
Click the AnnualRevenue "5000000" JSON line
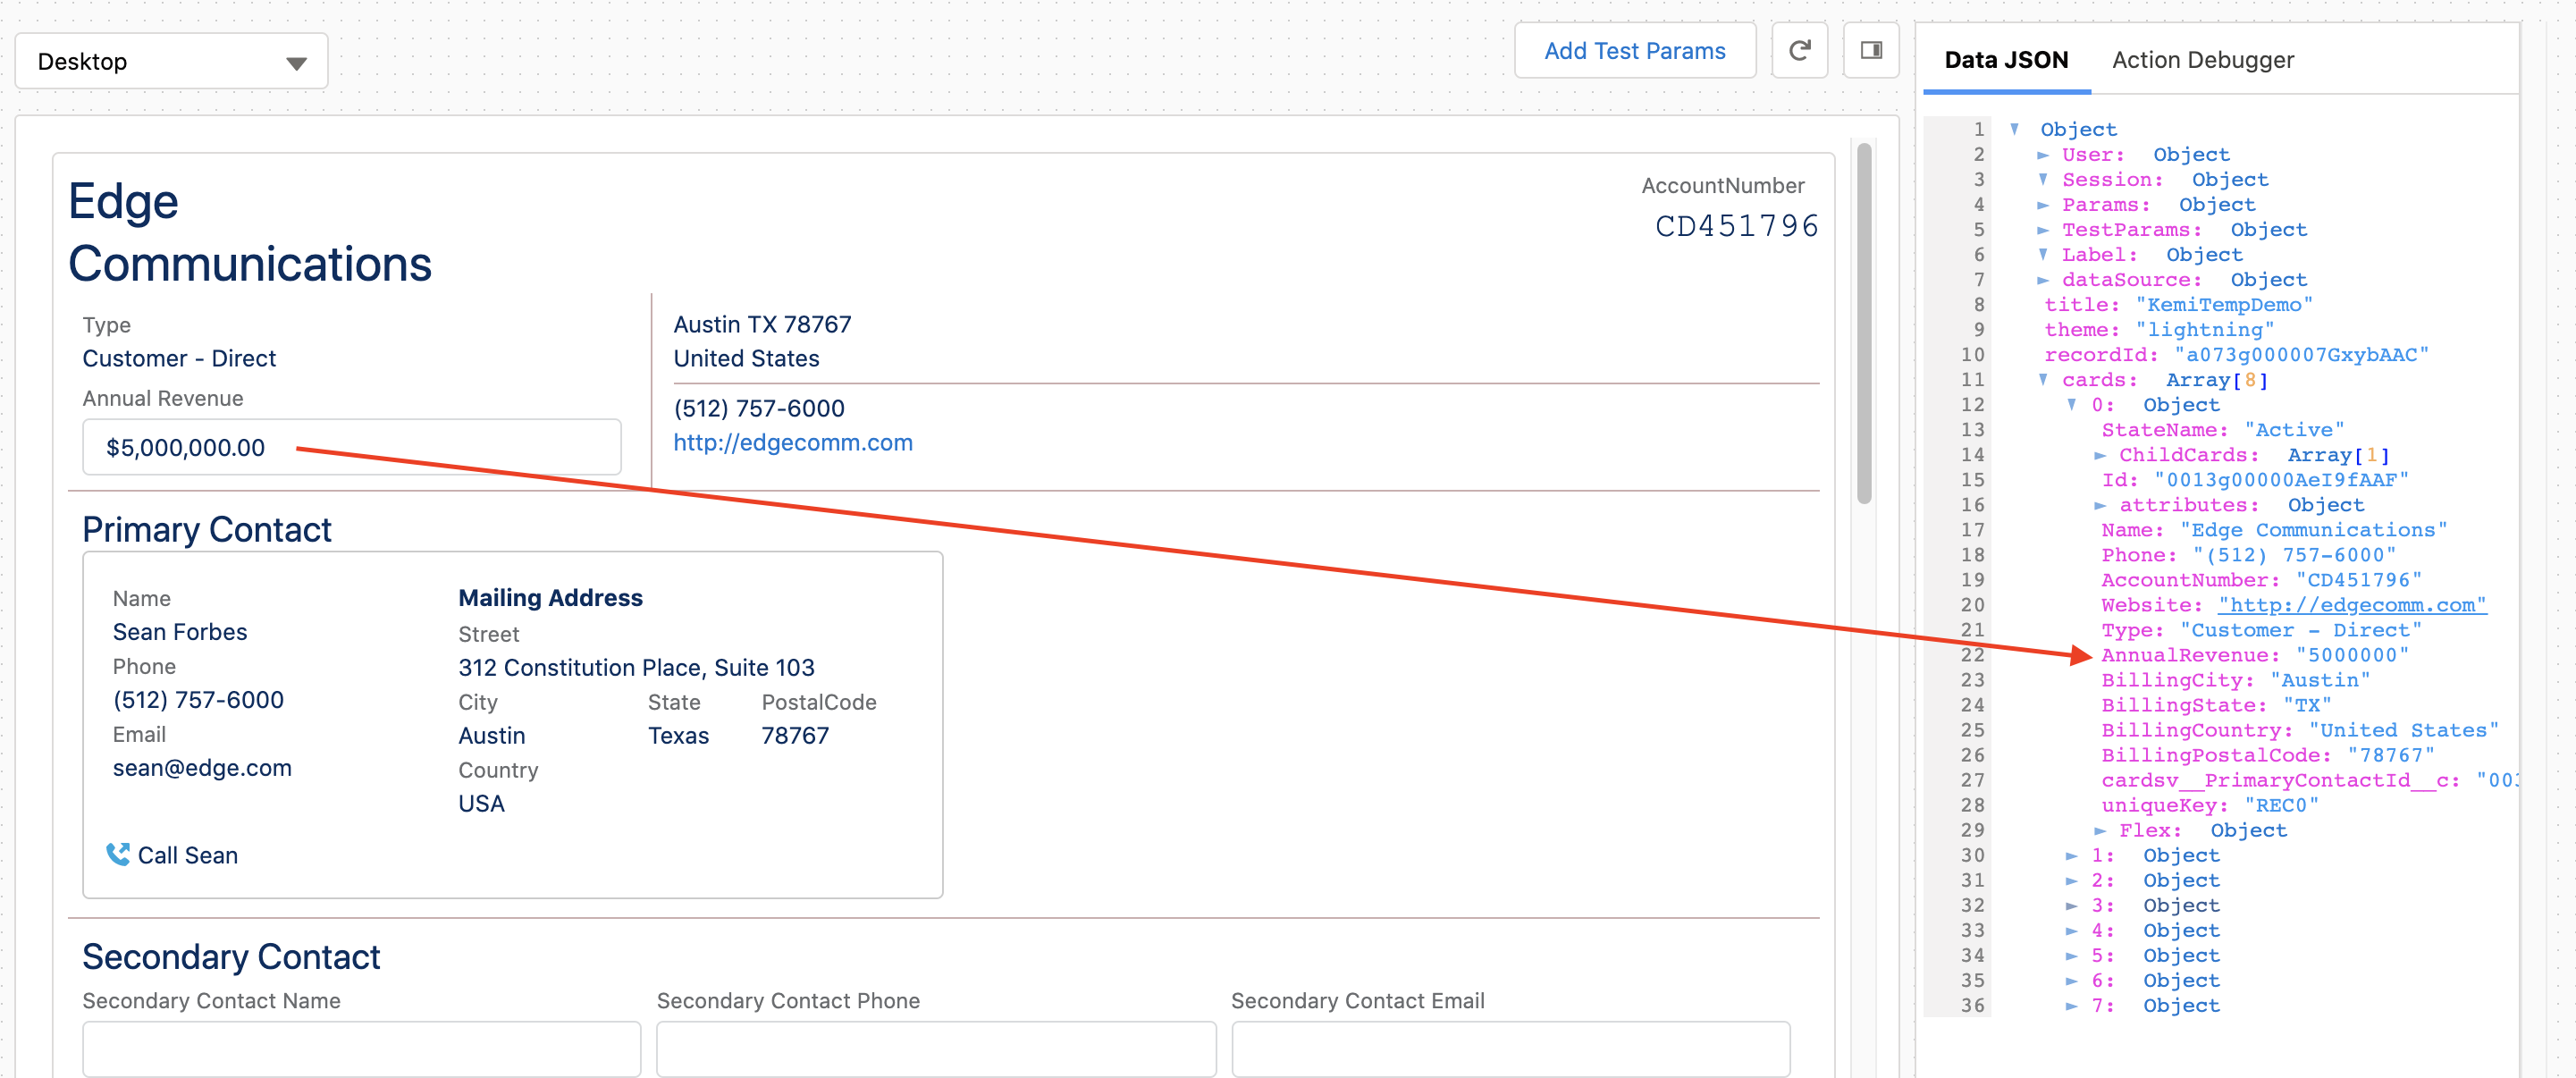2255,655
